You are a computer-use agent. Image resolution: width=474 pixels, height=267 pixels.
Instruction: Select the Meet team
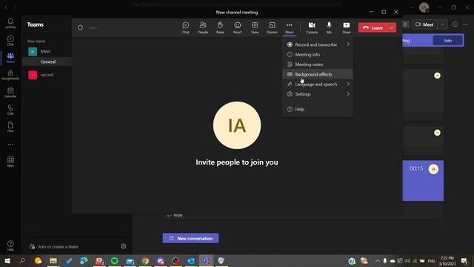click(x=47, y=51)
